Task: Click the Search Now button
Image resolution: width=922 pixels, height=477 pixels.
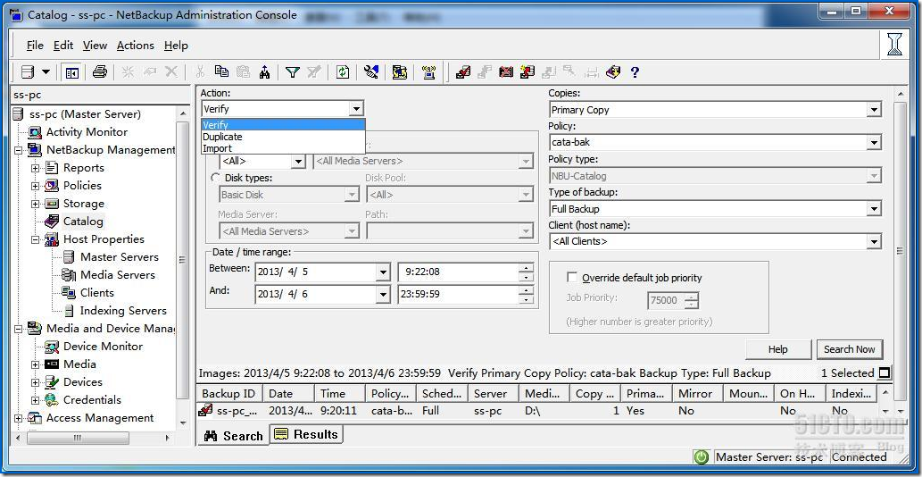Action: [849, 349]
